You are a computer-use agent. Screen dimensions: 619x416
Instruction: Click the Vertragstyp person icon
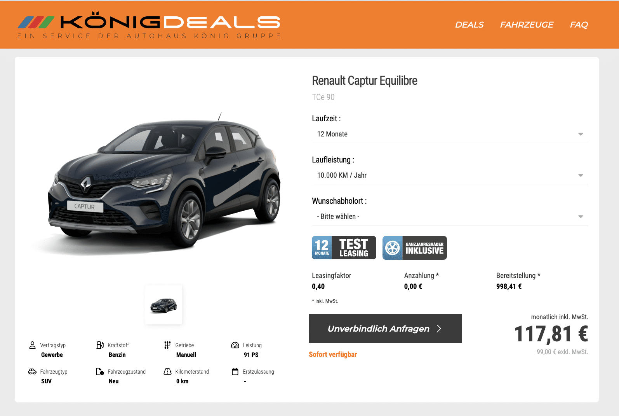(32, 345)
